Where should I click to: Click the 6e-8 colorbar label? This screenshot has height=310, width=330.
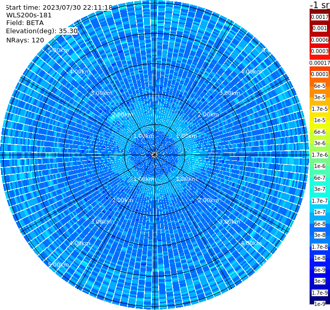click(320, 224)
